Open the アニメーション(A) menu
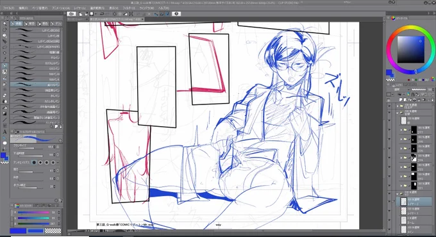The width and height of the screenshot is (436, 237). 61,8
